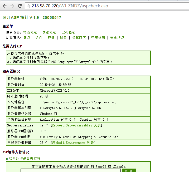Click the 本文件路径 row label
189x172 pixels.
[16, 102]
